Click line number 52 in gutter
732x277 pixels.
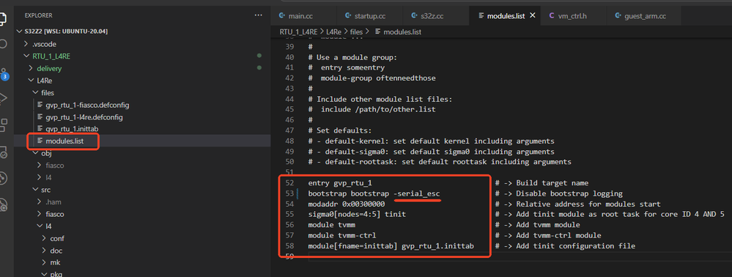click(x=289, y=183)
